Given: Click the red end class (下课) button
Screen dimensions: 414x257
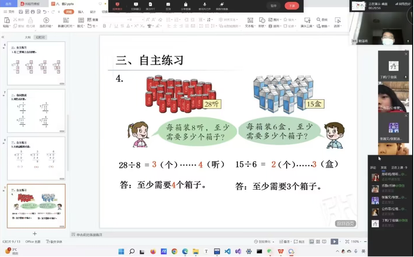Looking at the screenshot, I should click(x=292, y=6).
